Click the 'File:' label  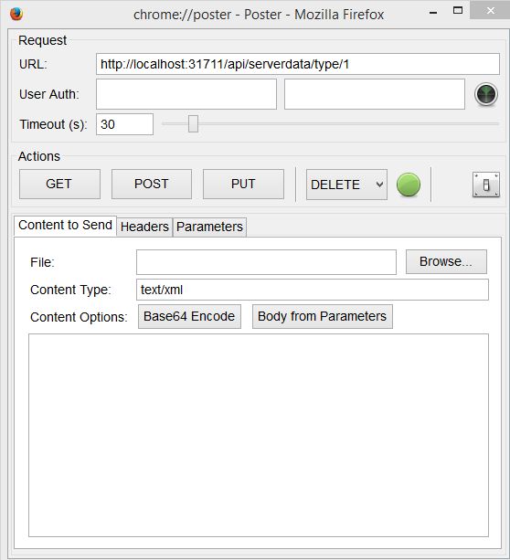pos(43,262)
